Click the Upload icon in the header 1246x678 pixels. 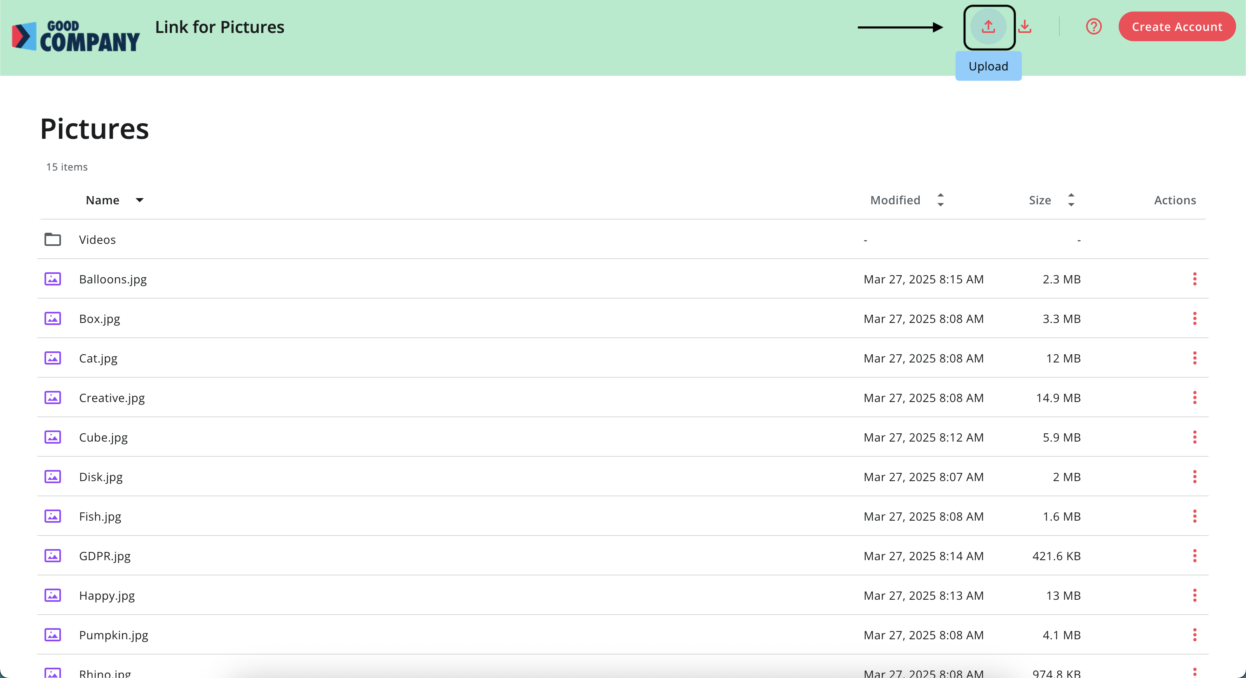(988, 27)
